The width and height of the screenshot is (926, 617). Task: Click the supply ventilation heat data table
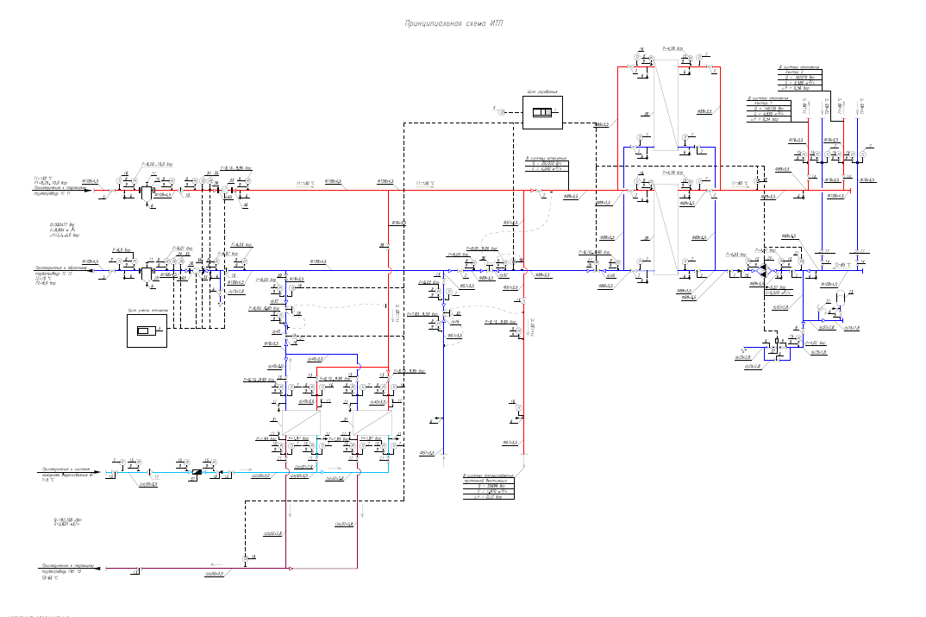[x=487, y=488]
